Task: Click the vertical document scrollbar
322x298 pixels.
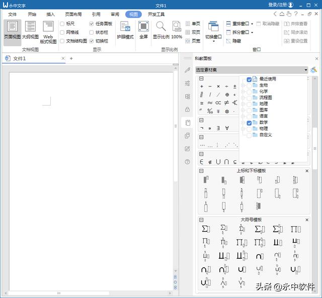Action: click(176, 127)
